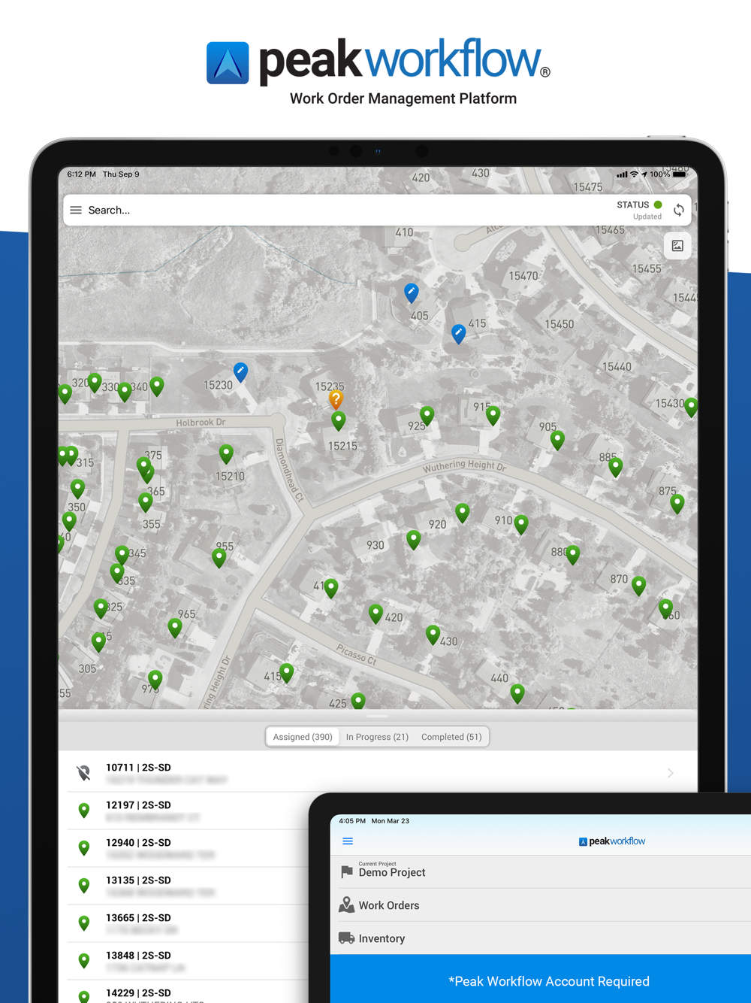Select the blue edit pin near 415
The width and height of the screenshot is (751, 1003).
click(458, 333)
